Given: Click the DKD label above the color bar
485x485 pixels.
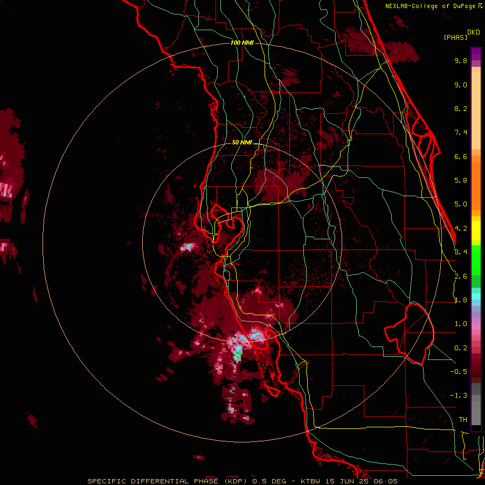Looking at the screenshot, I should [x=474, y=32].
